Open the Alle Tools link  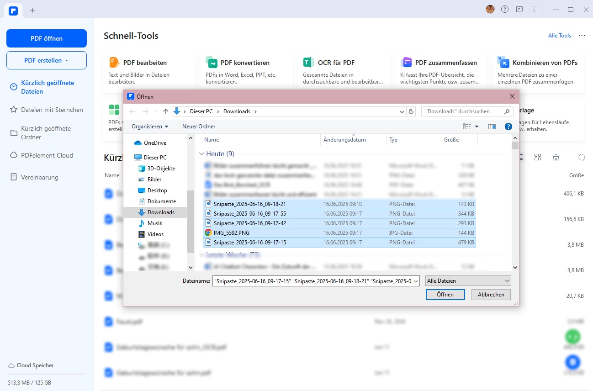click(560, 36)
